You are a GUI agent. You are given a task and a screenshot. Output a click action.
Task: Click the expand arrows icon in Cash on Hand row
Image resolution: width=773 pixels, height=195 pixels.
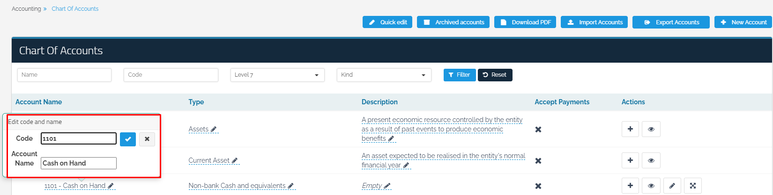click(x=693, y=186)
